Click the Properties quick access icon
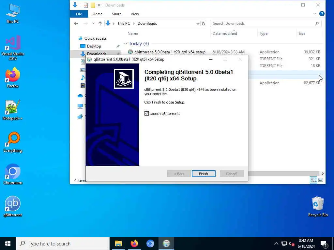 (86, 5)
